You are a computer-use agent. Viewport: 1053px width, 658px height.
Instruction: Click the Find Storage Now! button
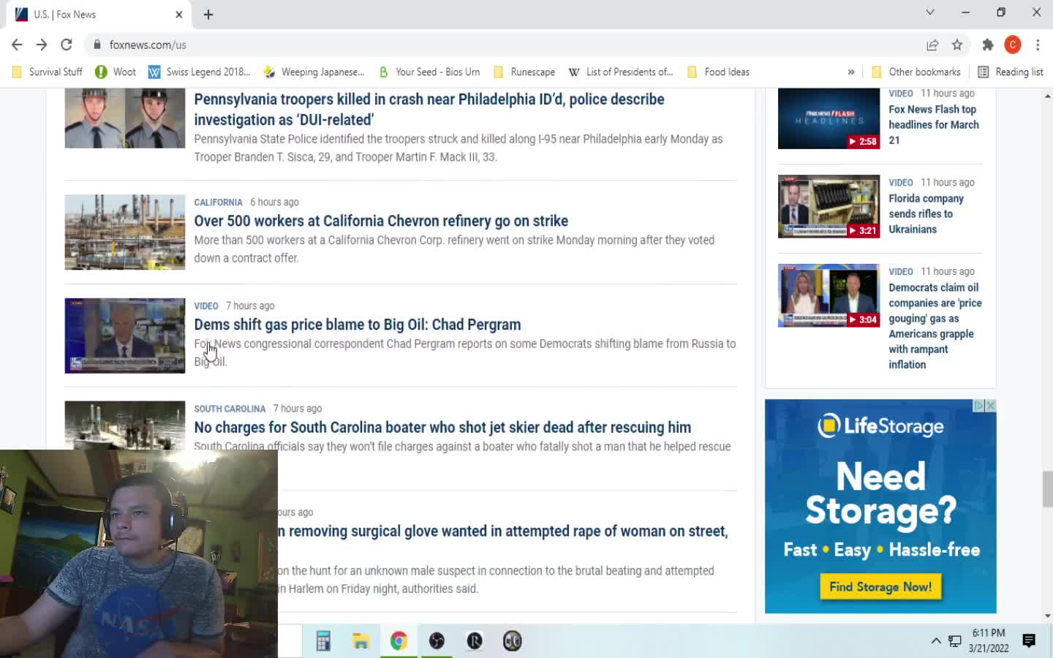[880, 586]
